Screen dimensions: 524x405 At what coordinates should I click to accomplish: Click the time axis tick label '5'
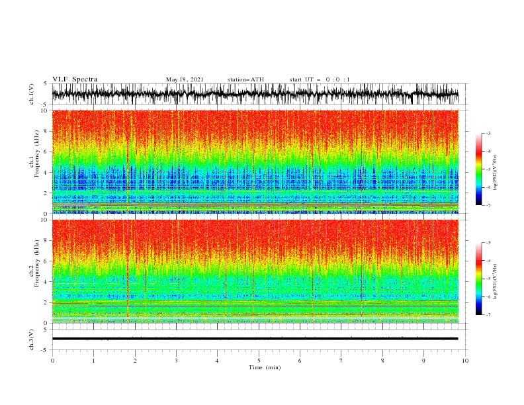[259, 361]
